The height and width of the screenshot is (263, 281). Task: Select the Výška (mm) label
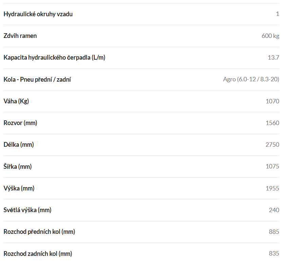click(19, 188)
